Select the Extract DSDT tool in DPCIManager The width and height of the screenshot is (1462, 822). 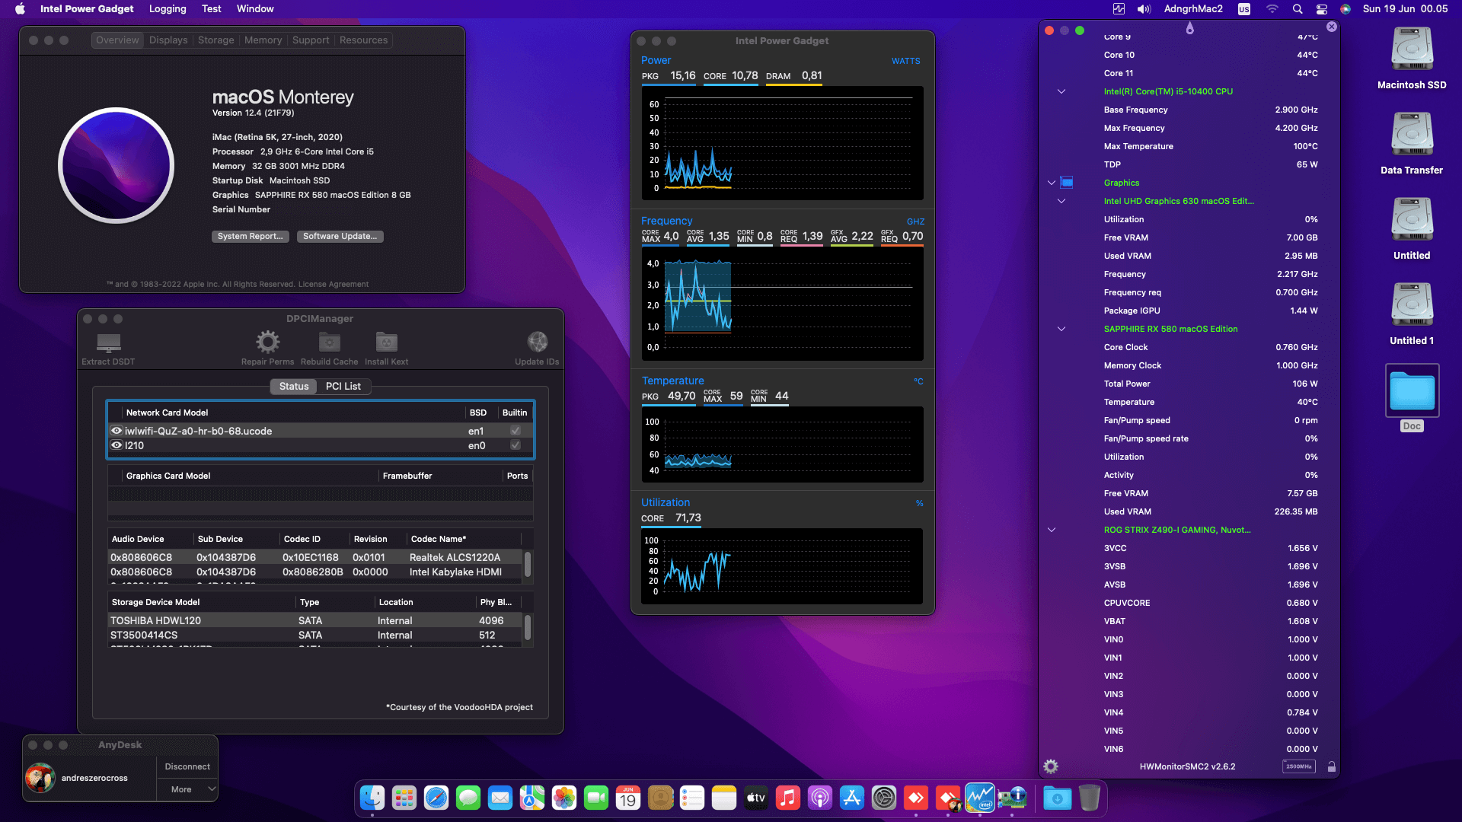pyautogui.click(x=107, y=342)
